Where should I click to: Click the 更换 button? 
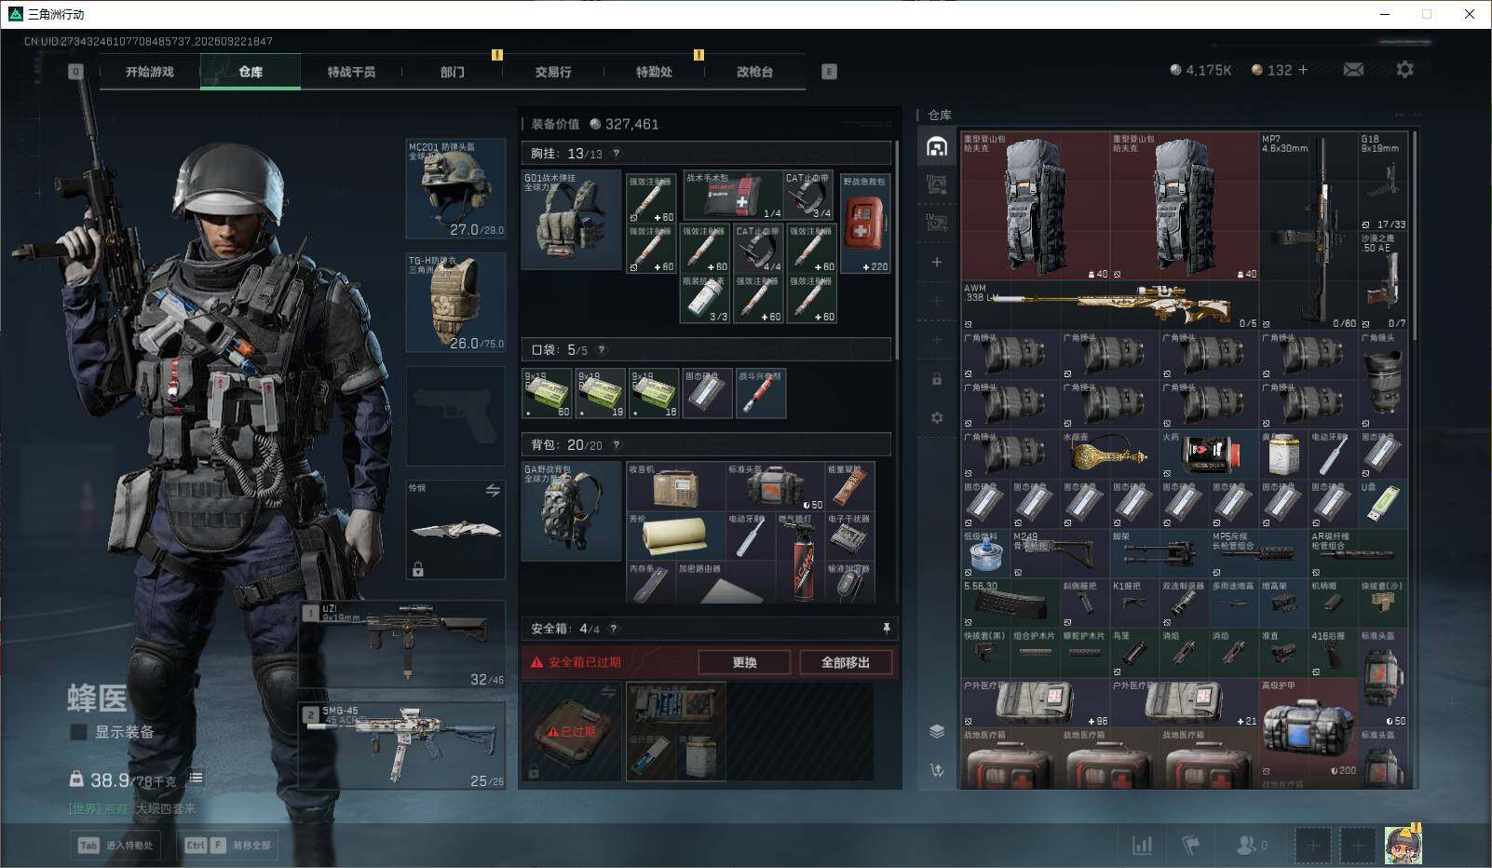744,662
